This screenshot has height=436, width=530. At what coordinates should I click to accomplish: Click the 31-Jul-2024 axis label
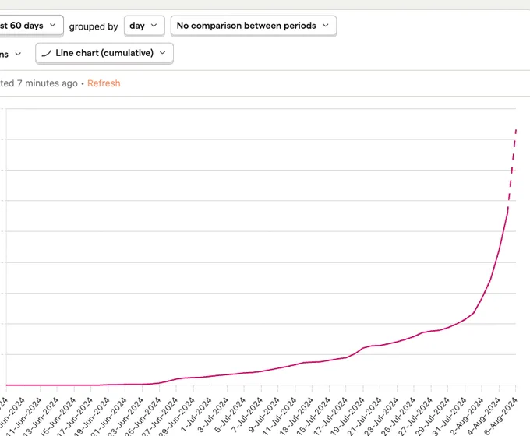point(449,417)
